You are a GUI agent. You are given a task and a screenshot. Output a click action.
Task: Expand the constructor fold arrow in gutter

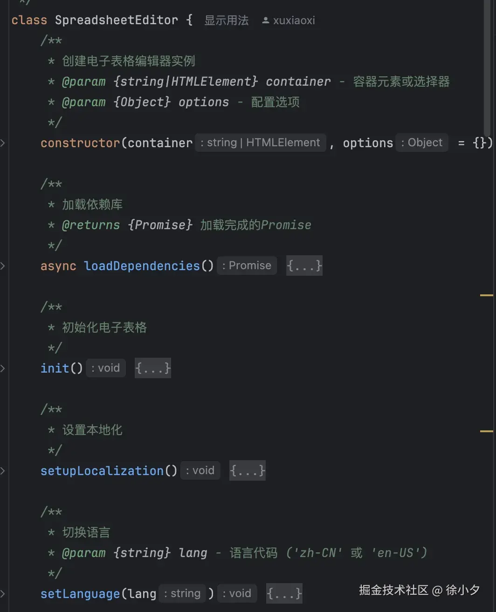pyautogui.click(x=3, y=143)
